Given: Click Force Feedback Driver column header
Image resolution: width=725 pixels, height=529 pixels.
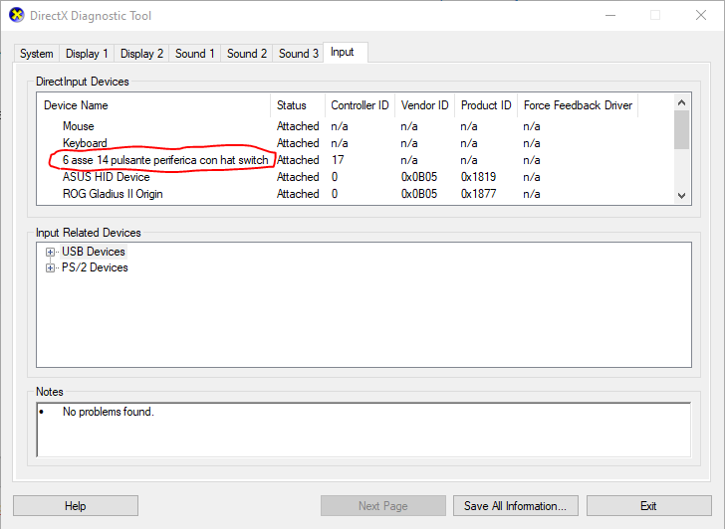Looking at the screenshot, I should [578, 105].
